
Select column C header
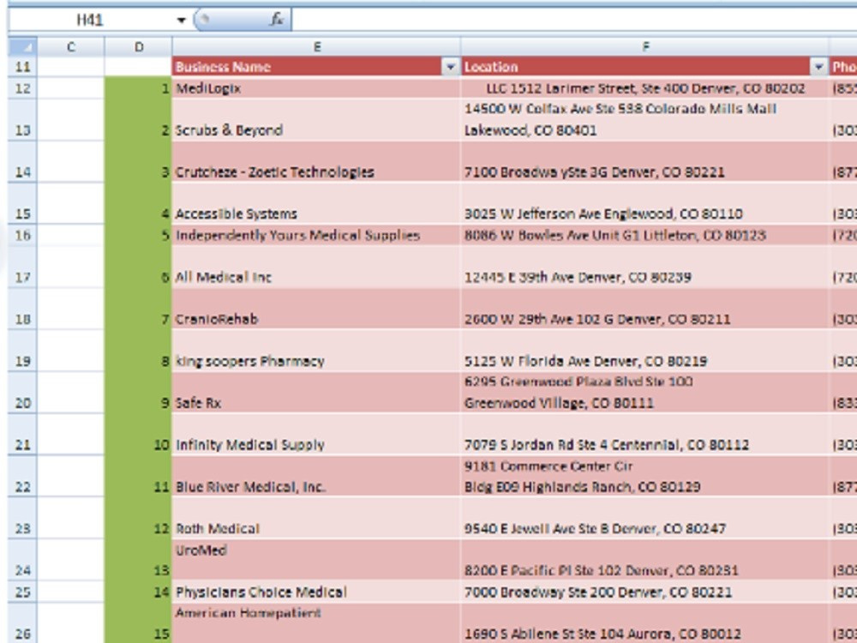(x=70, y=47)
